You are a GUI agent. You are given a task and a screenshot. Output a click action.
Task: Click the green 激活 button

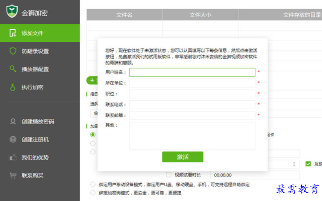(x=182, y=157)
